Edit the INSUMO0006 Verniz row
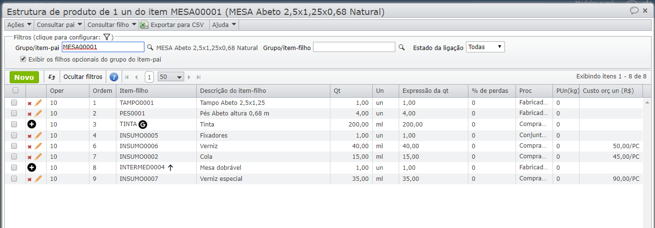Screen dimensions: 655x228 tap(38, 146)
